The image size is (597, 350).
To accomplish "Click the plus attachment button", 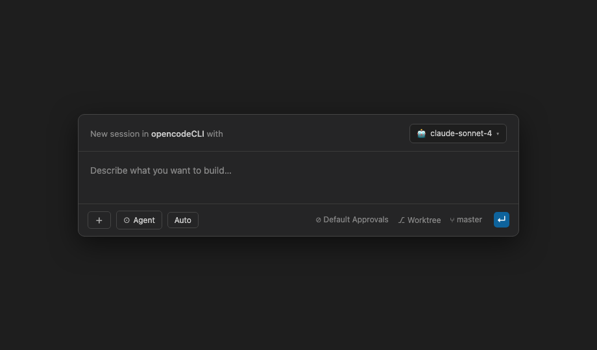I will [x=99, y=220].
